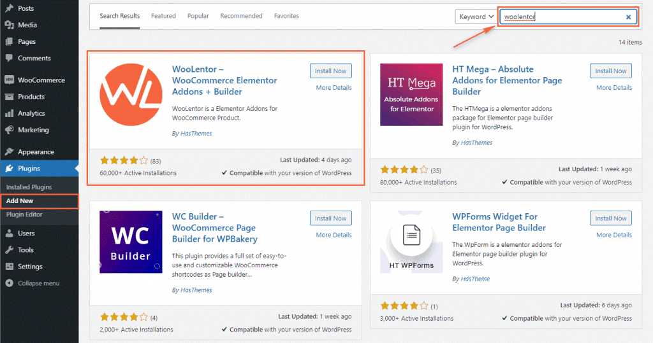653x343 pixels.
Task: Click the WC Builder plugin logo
Action: (x=131, y=242)
